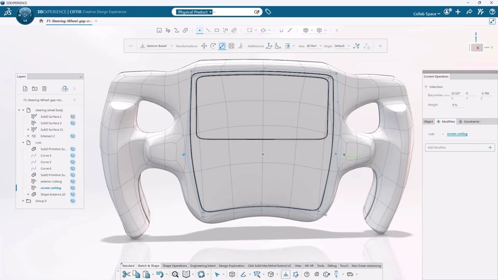Click the Select arrow cursor tool
Screen dimensions: 498x280
(x=217, y=274)
